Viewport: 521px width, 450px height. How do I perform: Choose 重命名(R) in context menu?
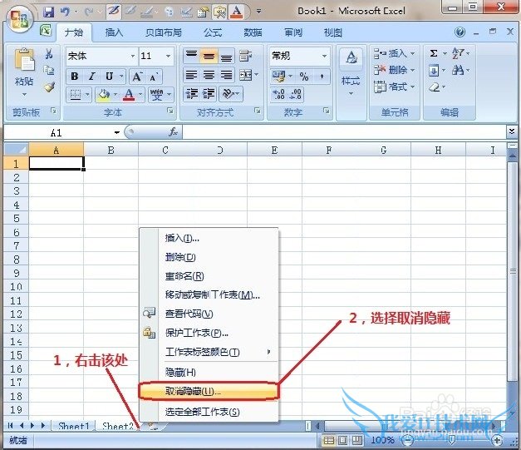point(209,275)
